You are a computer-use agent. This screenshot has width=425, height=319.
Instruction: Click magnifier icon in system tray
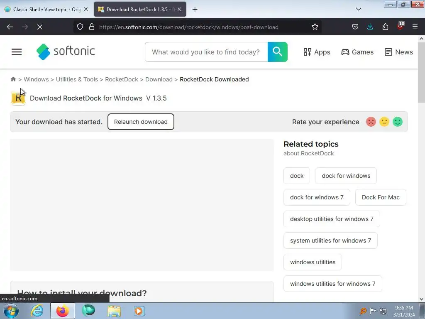click(363, 311)
